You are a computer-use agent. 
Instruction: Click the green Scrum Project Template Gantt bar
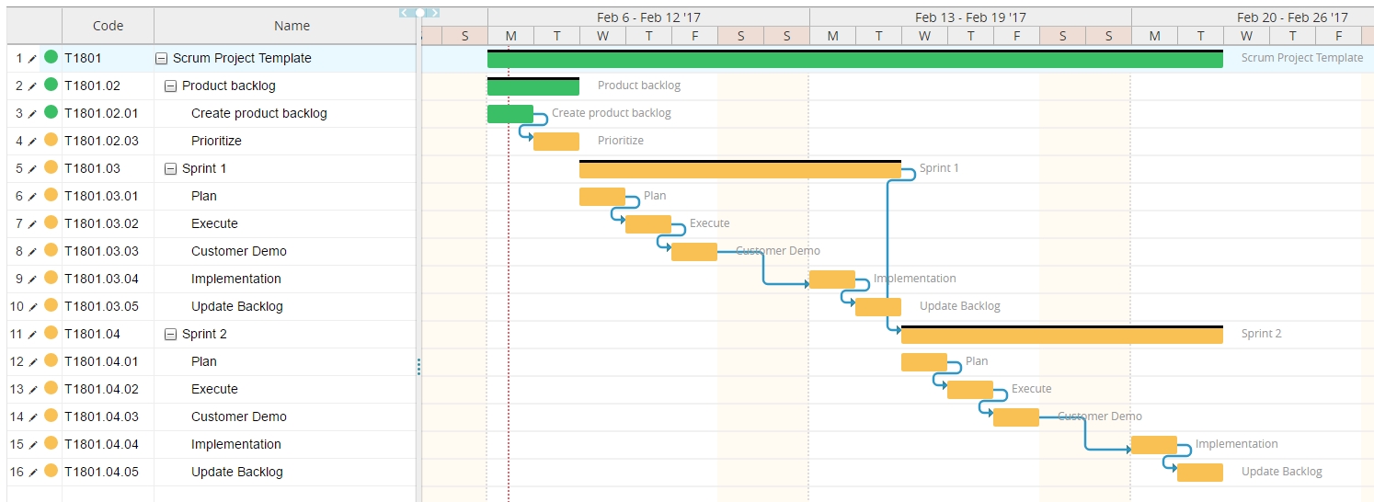pos(854,60)
